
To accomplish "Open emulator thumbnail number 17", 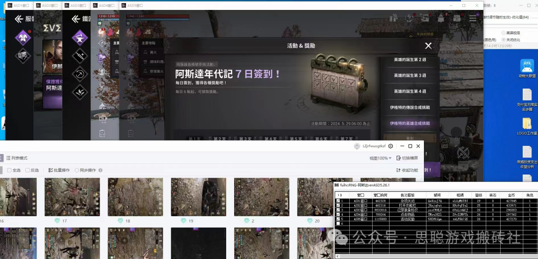I will coord(72,197).
